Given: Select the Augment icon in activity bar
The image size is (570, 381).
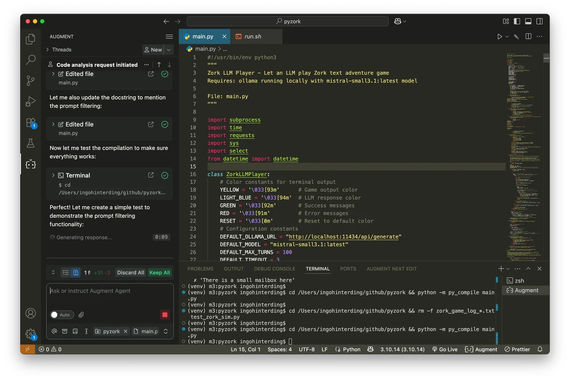Looking at the screenshot, I should (31, 164).
